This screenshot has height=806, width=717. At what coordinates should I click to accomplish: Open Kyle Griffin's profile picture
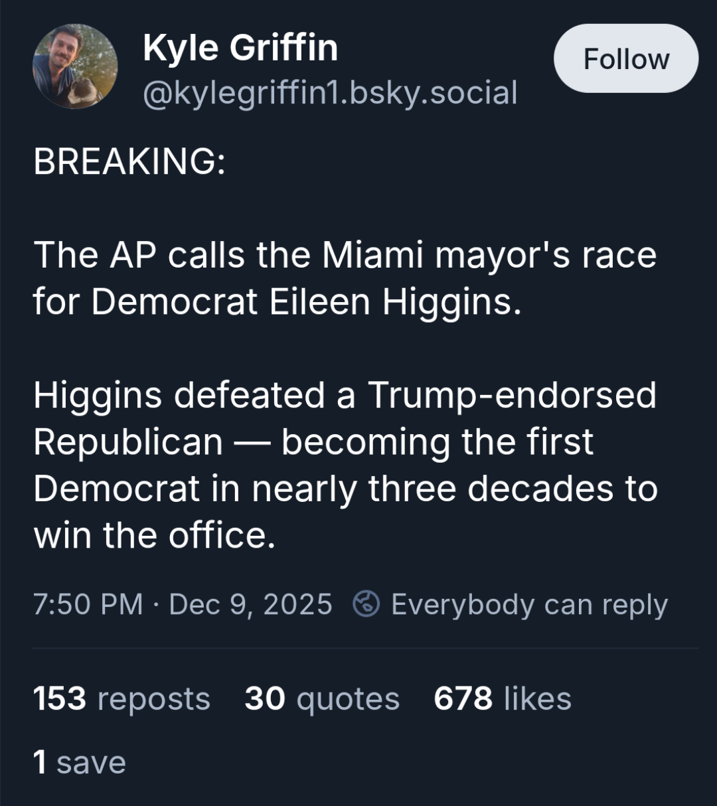coord(75,66)
